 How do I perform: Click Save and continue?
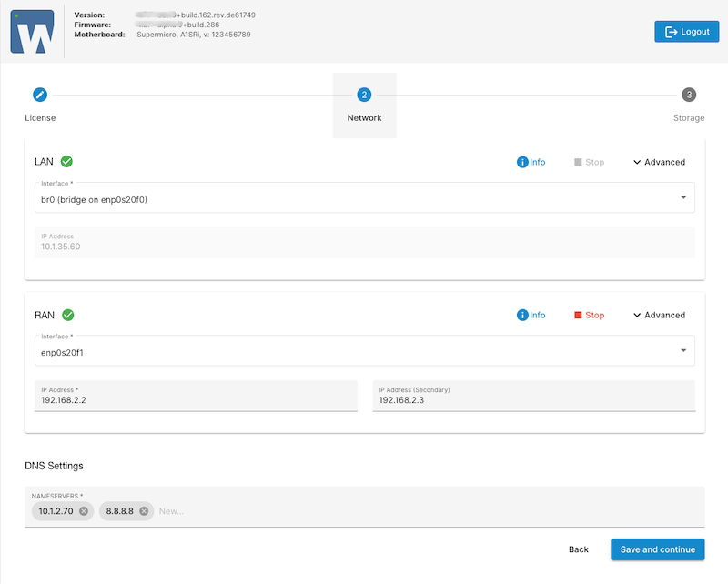point(657,549)
